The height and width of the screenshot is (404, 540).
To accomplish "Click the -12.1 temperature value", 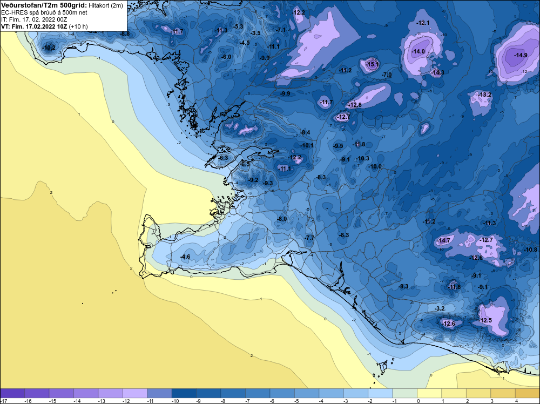I will [x=423, y=23].
